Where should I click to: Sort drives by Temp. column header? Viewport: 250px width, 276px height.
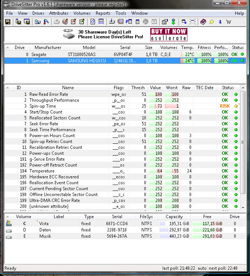pyautogui.click(x=187, y=48)
